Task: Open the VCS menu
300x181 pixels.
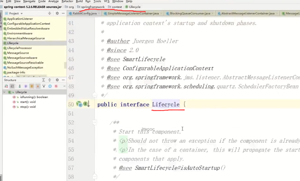Action: pyautogui.click(x=107, y=1)
